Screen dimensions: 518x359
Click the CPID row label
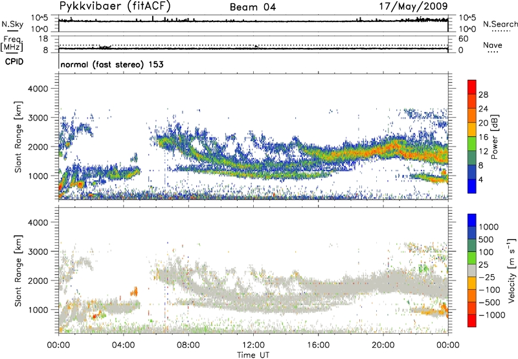[x=14, y=62]
